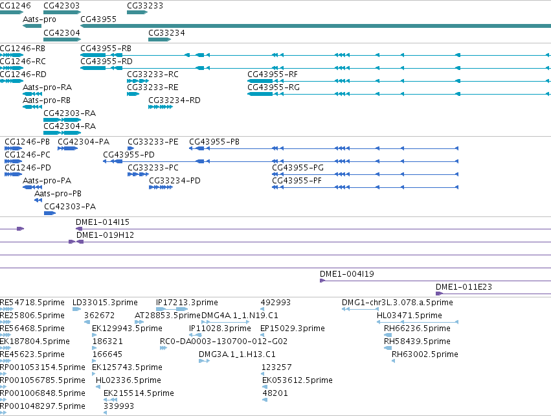This screenshot has height=416, width=551.
Task: Select EST RH63002.5prime
Action: click(425, 355)
